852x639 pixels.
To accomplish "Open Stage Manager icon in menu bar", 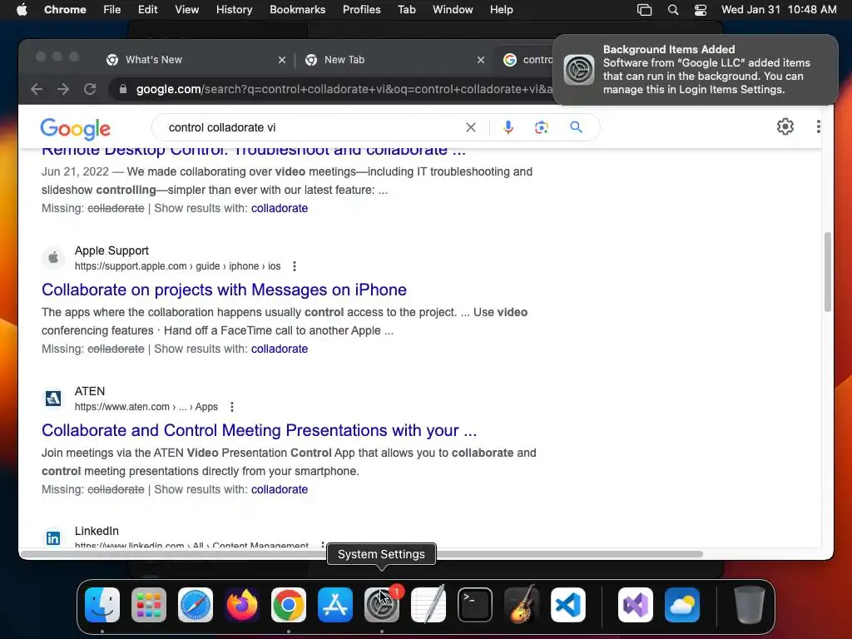I will coord(645,10).
